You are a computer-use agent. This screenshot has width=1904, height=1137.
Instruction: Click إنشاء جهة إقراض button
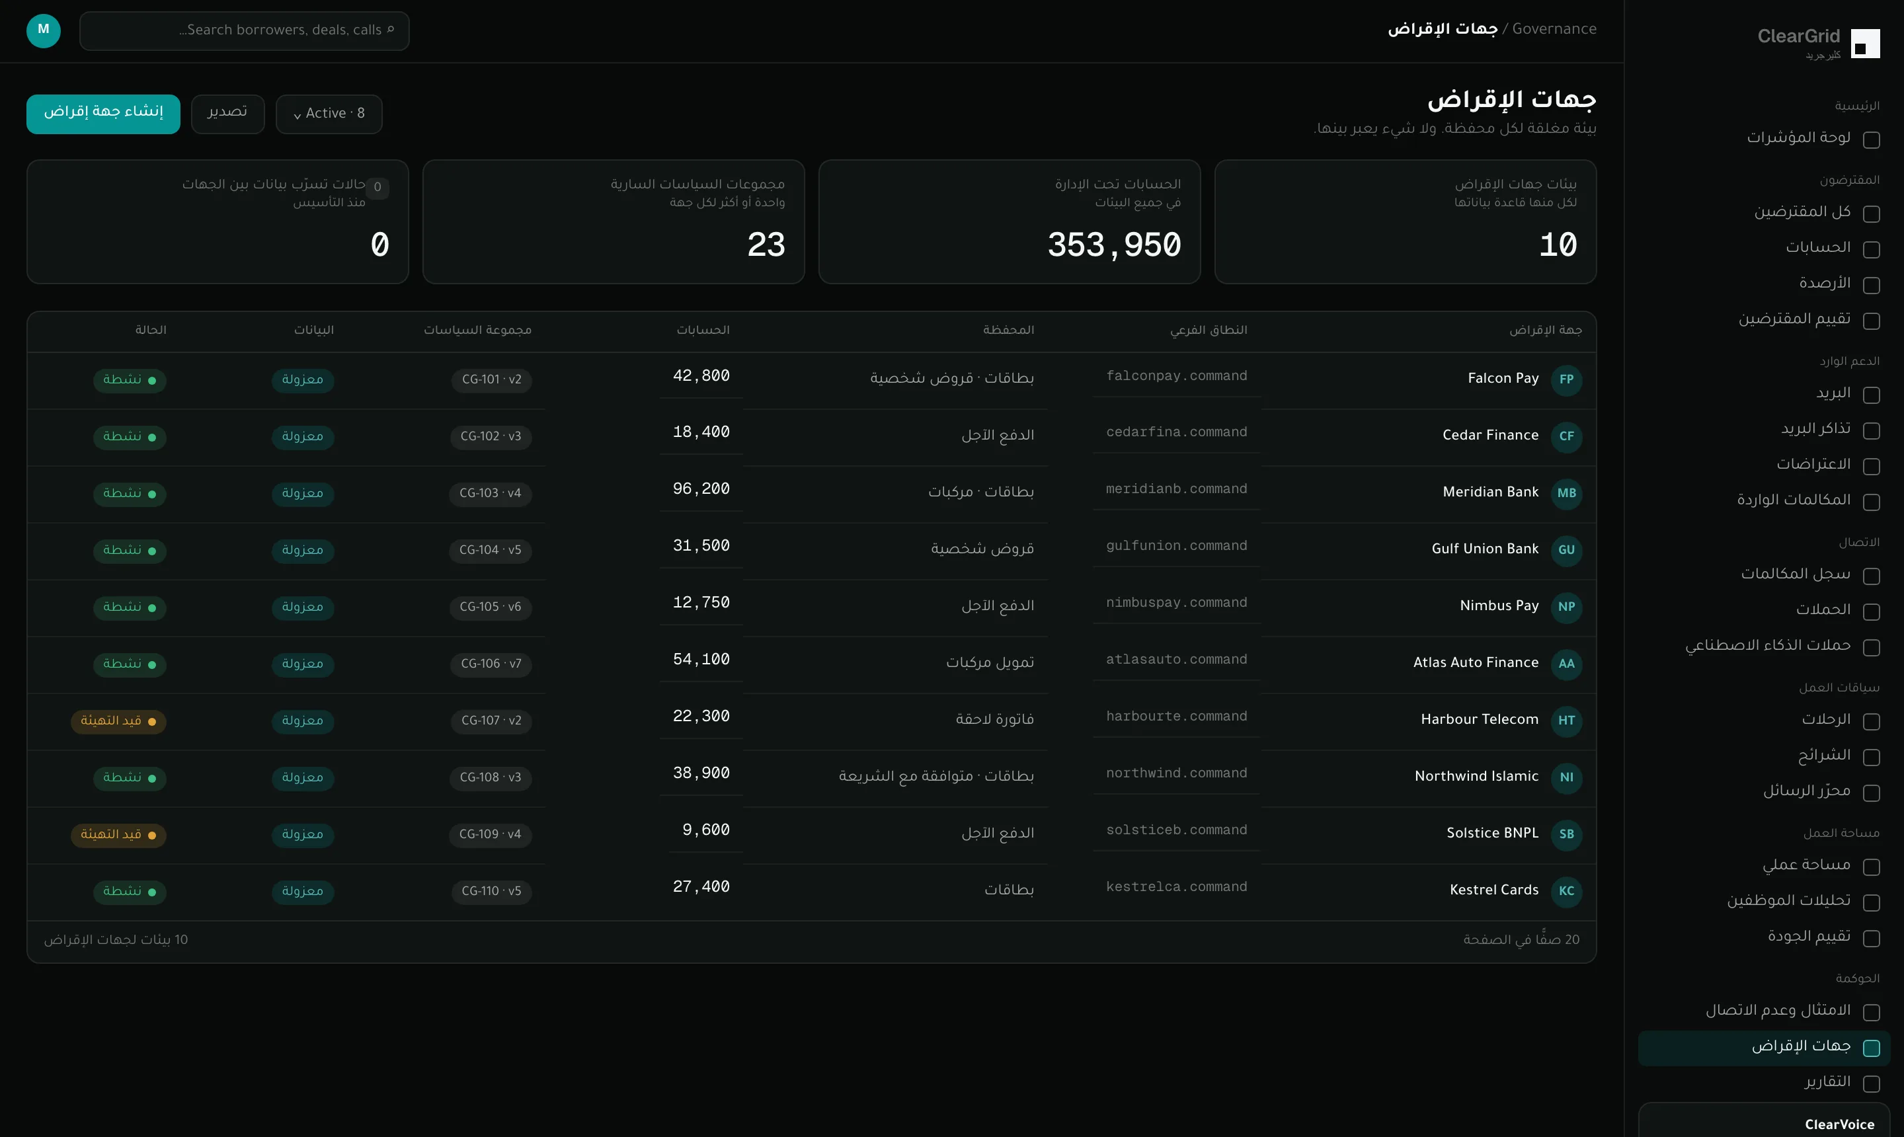(103, 114)
